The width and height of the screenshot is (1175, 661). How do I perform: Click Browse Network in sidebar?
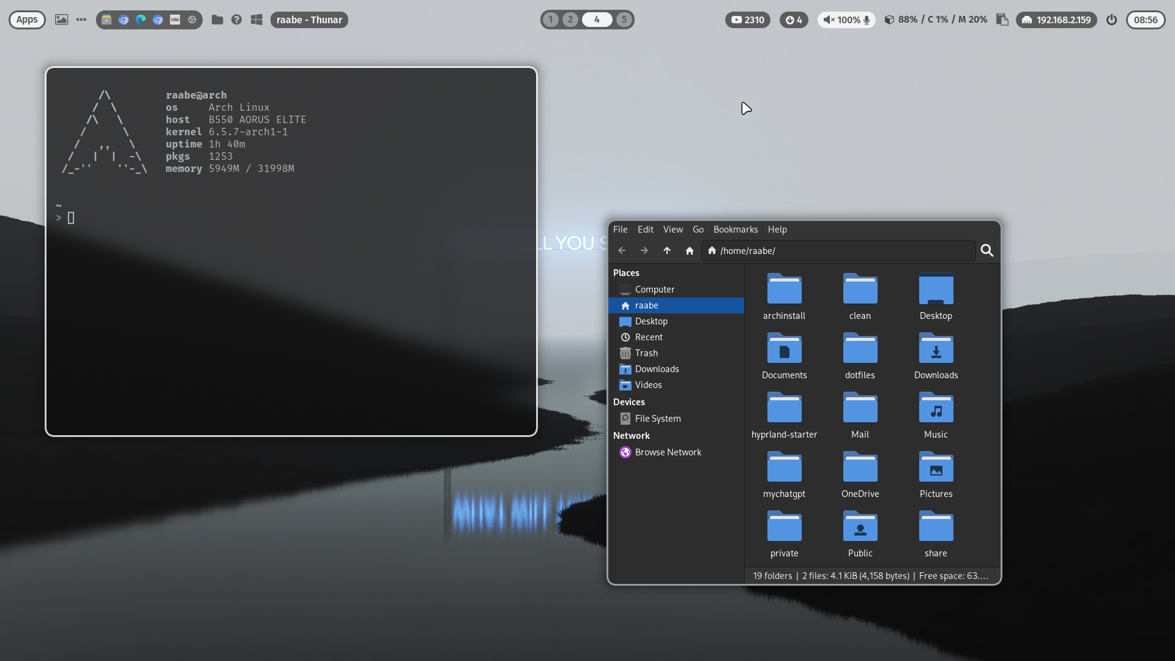coord(668,452)
